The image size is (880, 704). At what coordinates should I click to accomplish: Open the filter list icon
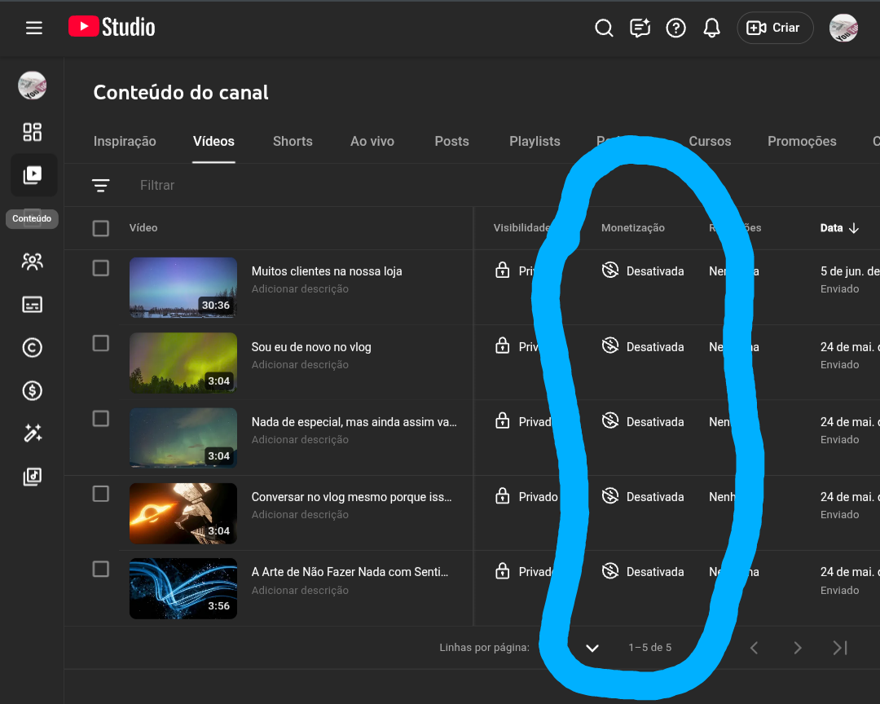point(101,186)
